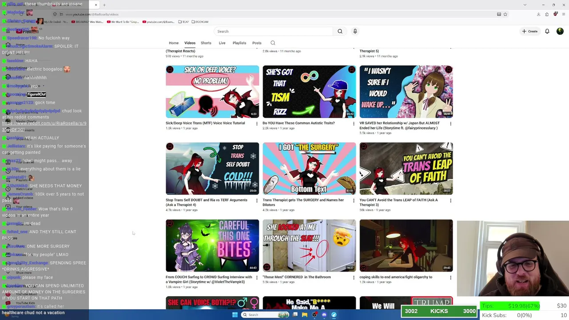Screen dimensions: 569x320
Task: Open 'We Want To Be Crisp...' bookmark
Action: click(124, 22)
